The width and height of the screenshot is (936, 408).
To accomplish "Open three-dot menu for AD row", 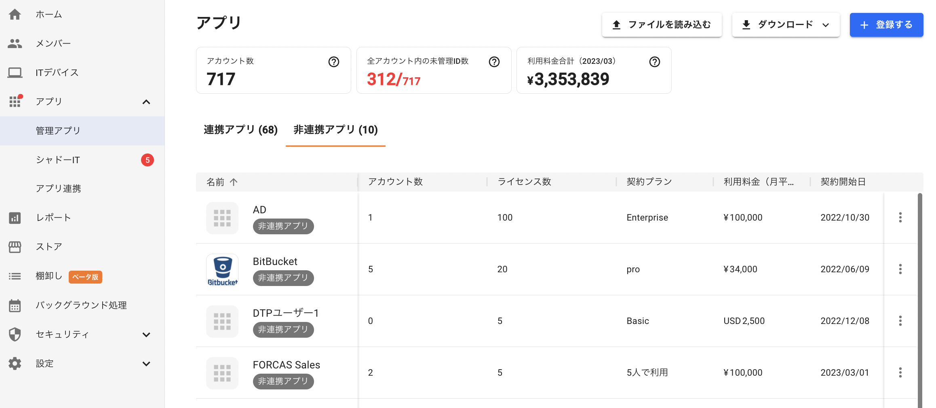I will 900,217.
